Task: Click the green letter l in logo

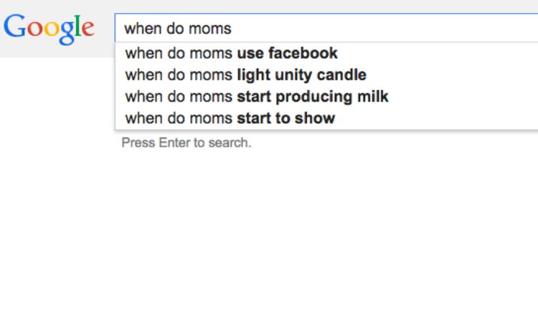Action: [78, 26]
